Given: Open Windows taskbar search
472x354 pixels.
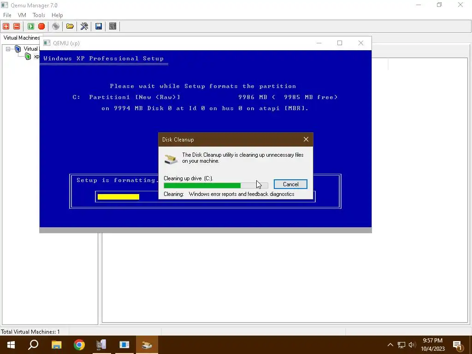Looking at the screenshot, I should pos(33,345).
